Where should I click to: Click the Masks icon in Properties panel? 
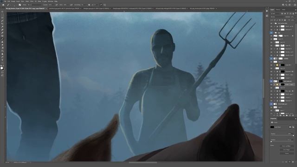pyautogui.click(x=272, y=122)
